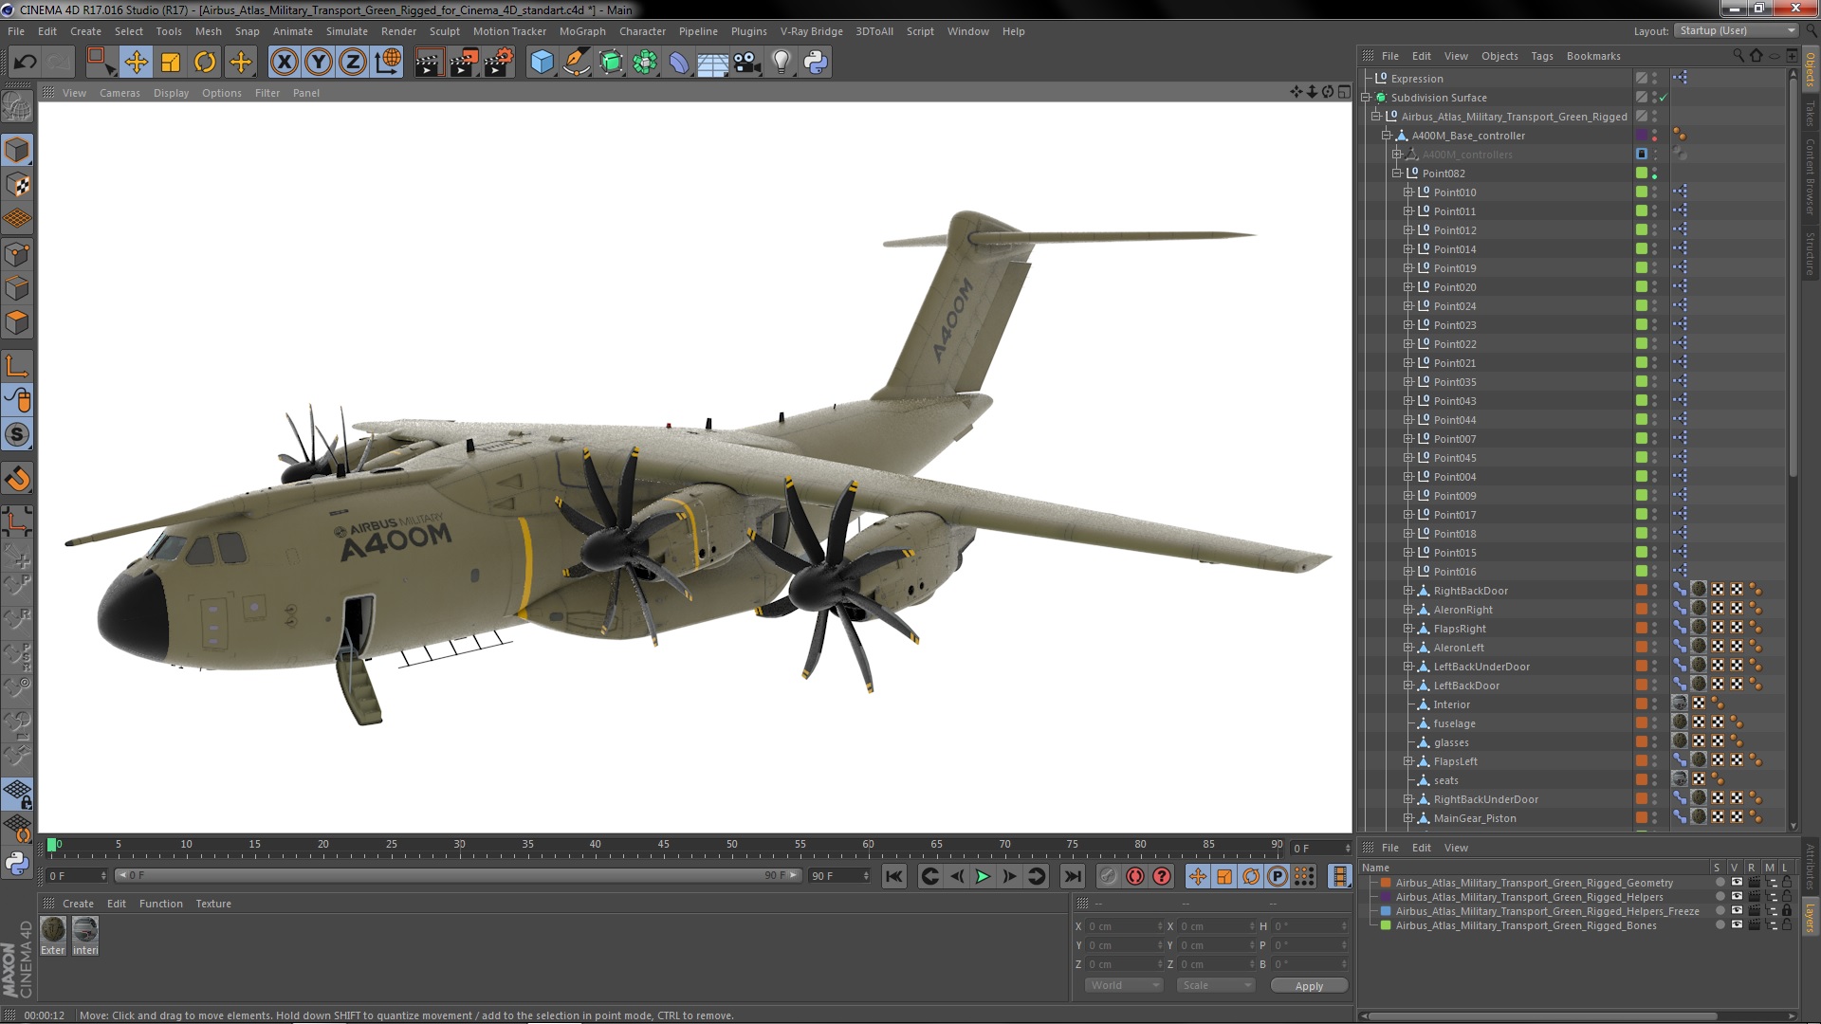
Task: Click the orange layer swatch of AleronRight
Action: coord(1642,610)
